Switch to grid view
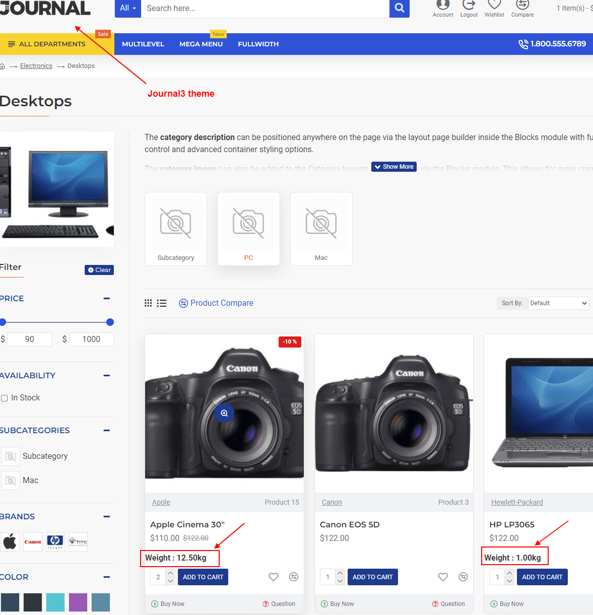This screenshot has height=615, width=593. [x=148, y=303]
